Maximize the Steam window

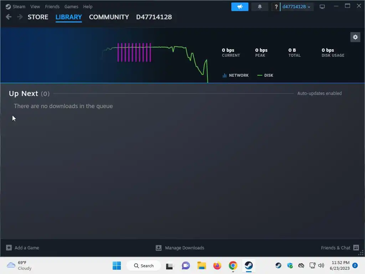coord(347,6)
